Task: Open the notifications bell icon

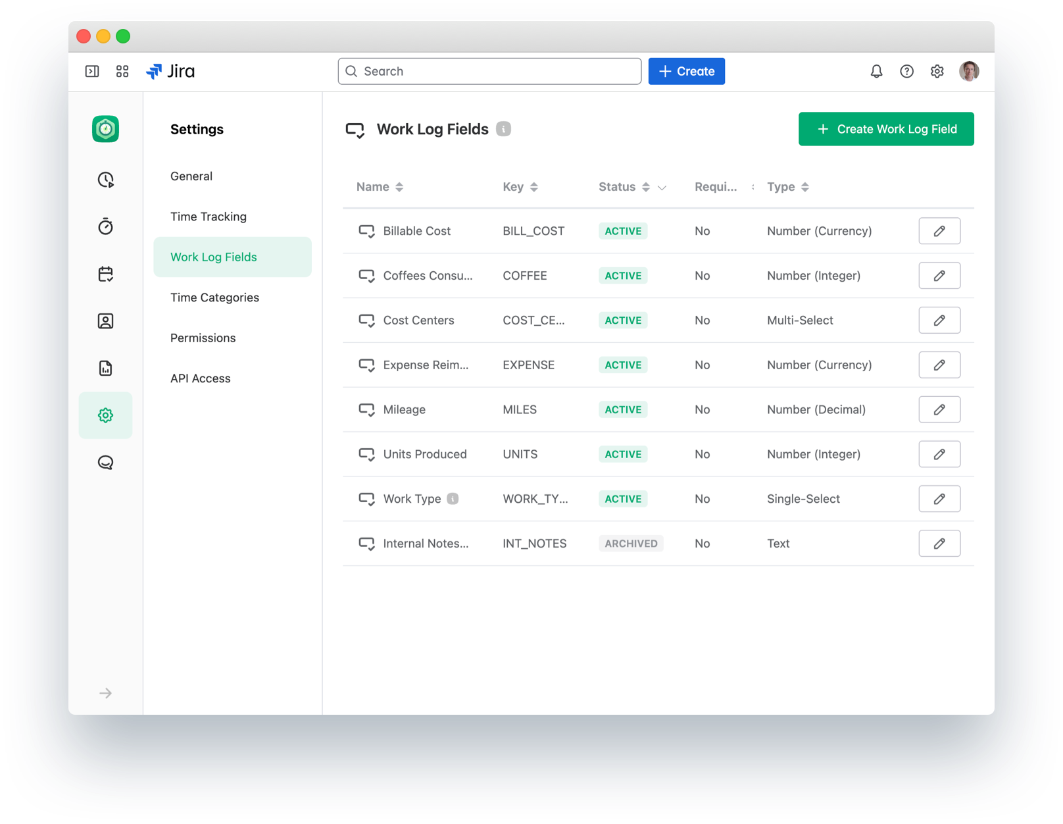Action: (876, 71)
